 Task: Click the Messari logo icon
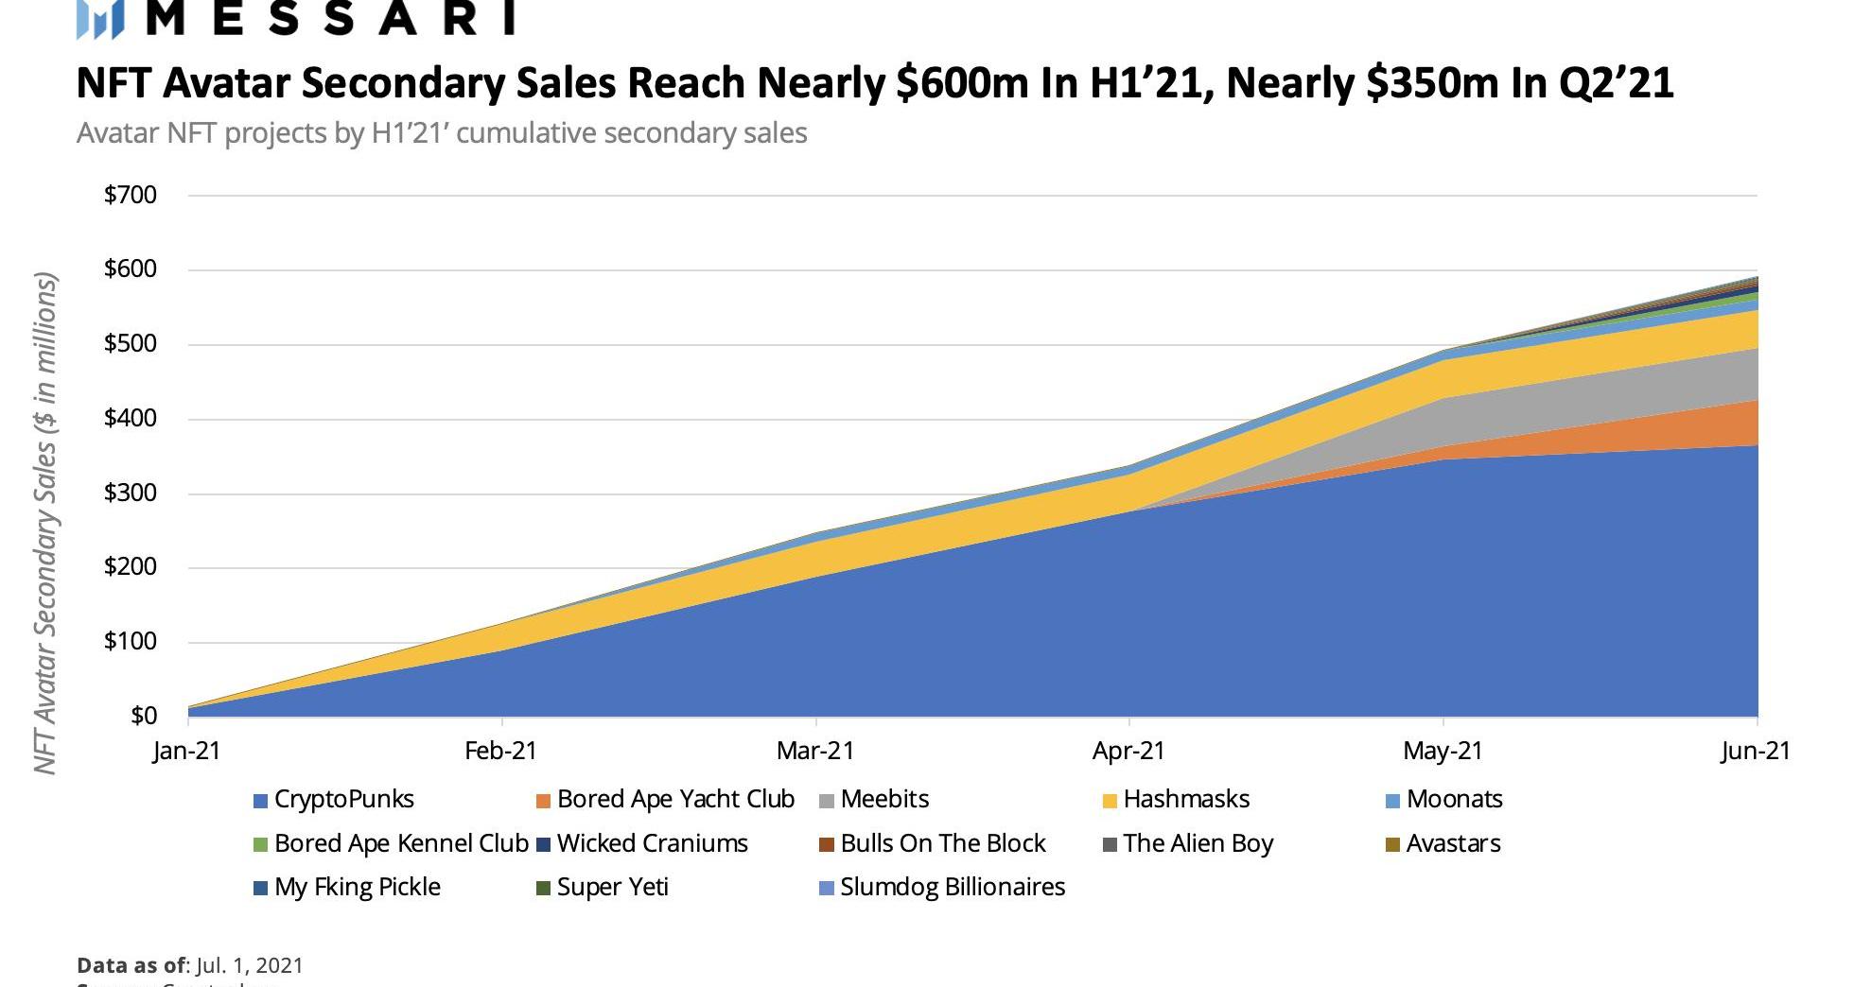click(101, 19)
